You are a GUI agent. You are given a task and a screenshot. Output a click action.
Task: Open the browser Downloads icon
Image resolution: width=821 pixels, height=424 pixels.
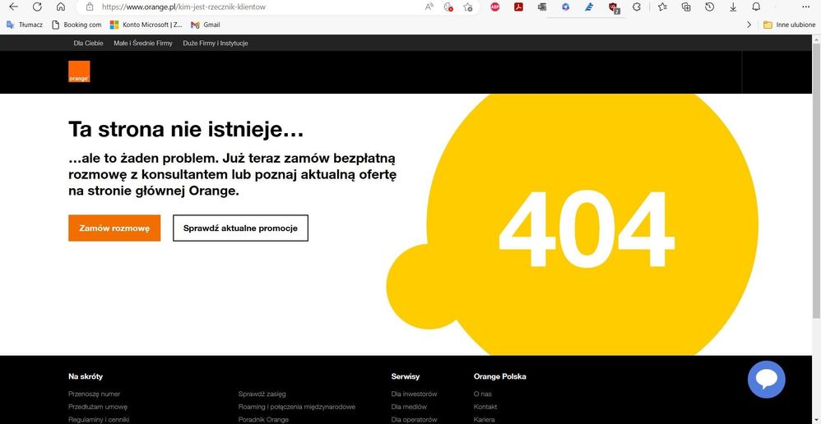click(733, 7)
